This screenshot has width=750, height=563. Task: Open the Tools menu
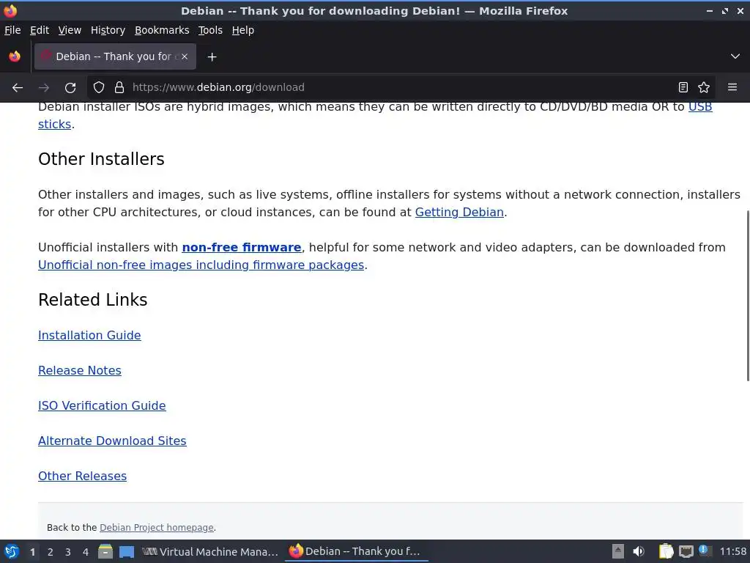(210, 30)
